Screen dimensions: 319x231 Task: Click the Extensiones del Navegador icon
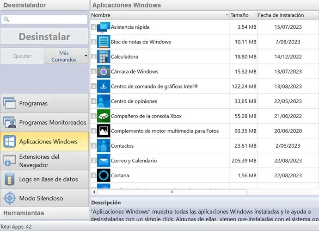(9, 161)
